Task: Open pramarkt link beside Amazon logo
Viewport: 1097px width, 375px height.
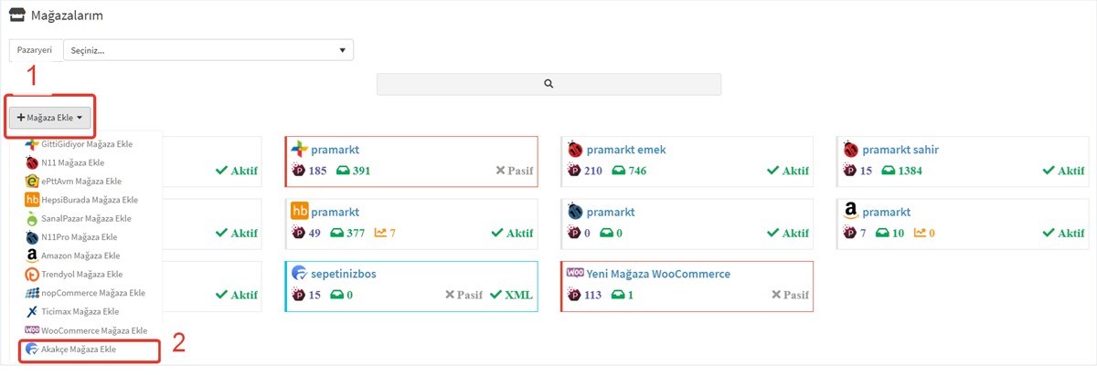Action: (889, 212)
